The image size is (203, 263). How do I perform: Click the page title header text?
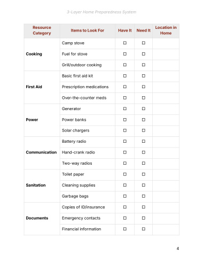[x=101, y=12]
